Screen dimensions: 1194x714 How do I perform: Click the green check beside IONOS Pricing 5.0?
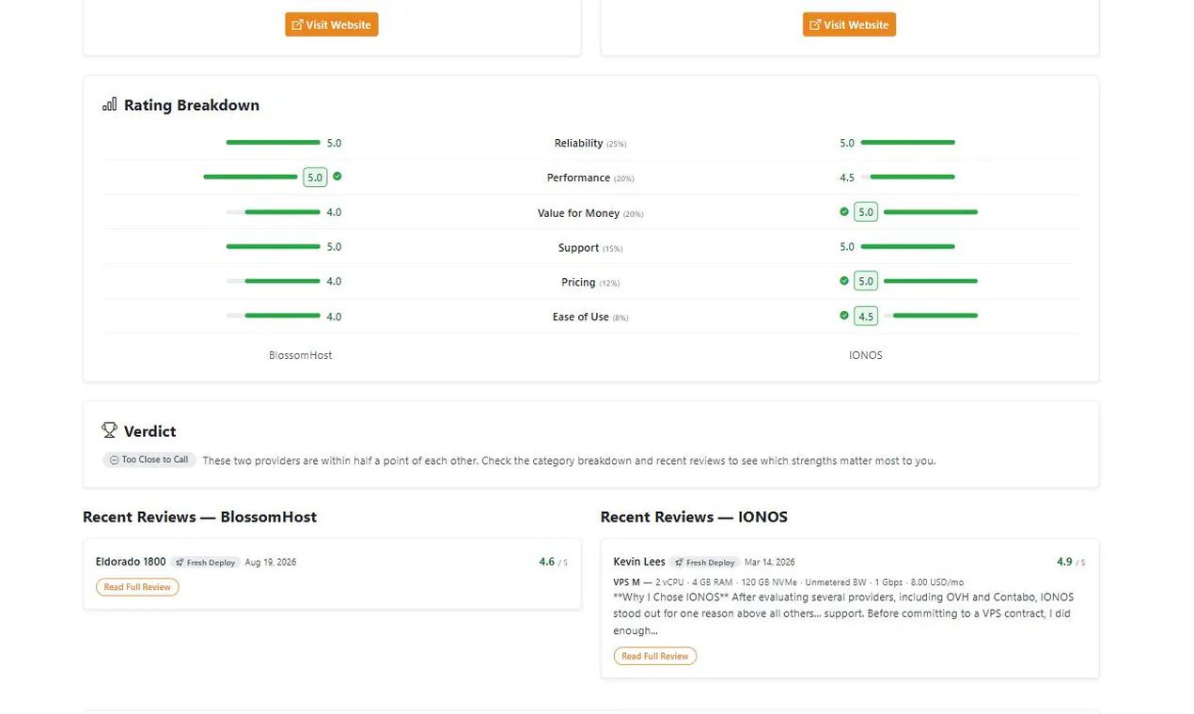pyautogui.click(x=844, y=281)
